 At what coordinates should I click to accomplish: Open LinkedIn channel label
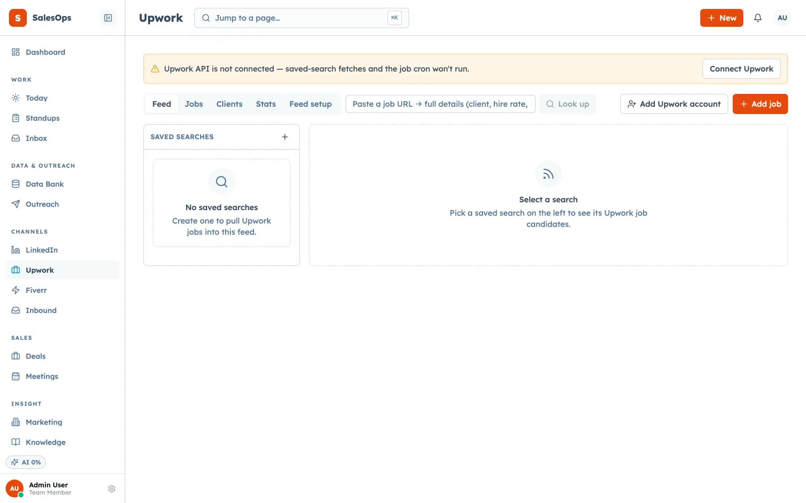42,250
